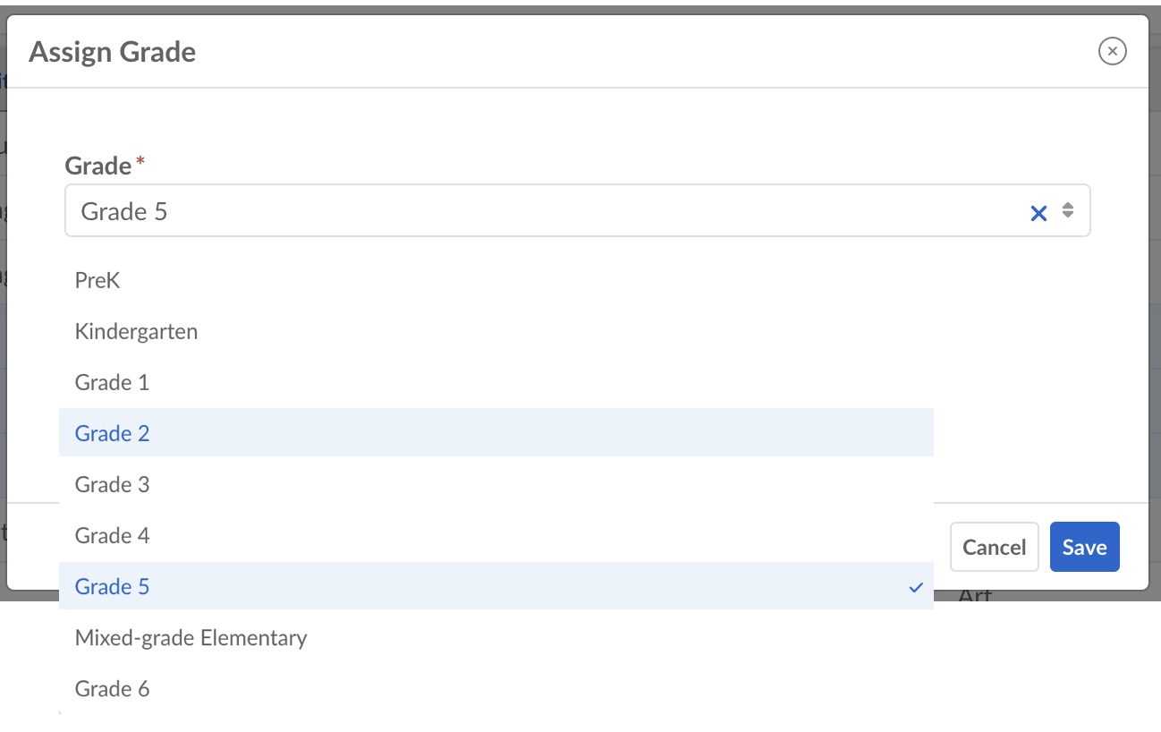
Task: Select Grade 6 from the list
Action: click(x=112, y=689)
